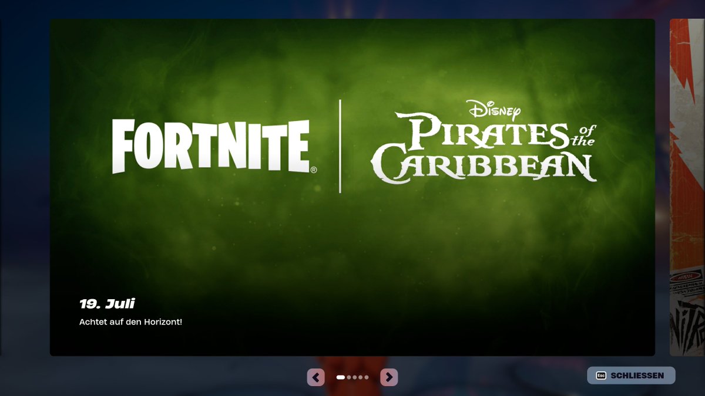Jump to the second page indicator dot
This screenshot has width=705, height=396.
click(349, 377)
